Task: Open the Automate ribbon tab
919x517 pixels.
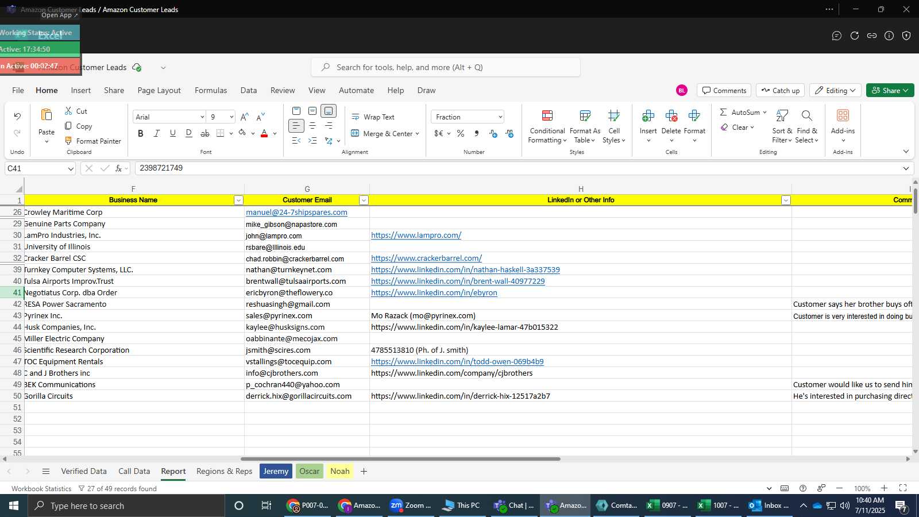Action: [356, 90]
